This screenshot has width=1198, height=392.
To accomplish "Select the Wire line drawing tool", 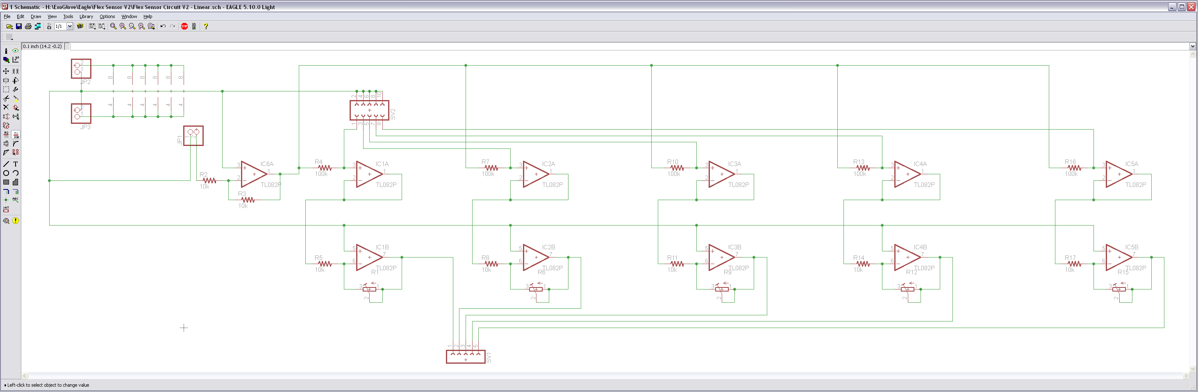I will 6,164.
